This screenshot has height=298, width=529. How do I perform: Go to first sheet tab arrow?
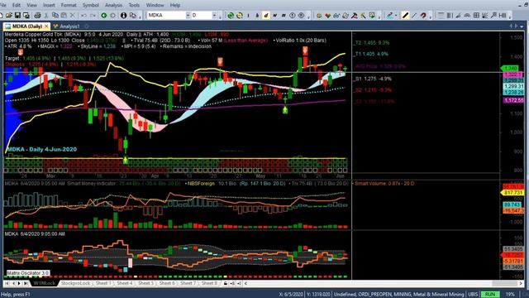(7, 283)
